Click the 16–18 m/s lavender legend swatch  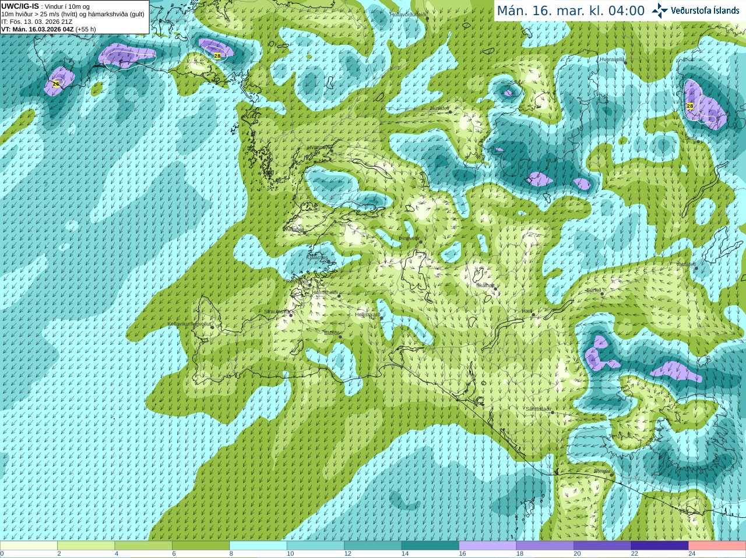coord(488,546)
